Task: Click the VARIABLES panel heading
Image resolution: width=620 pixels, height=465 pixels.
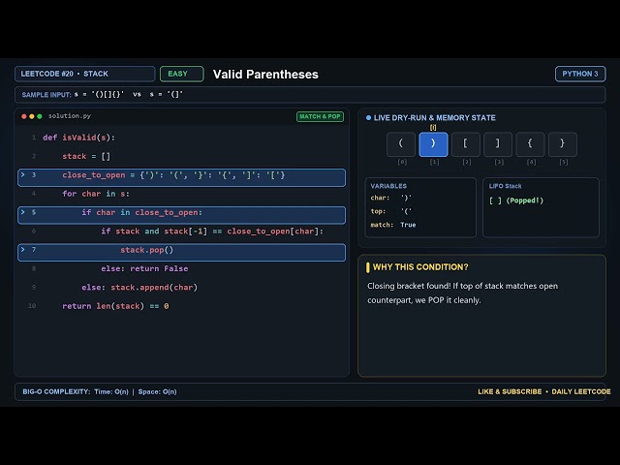Action: (388, 186)
